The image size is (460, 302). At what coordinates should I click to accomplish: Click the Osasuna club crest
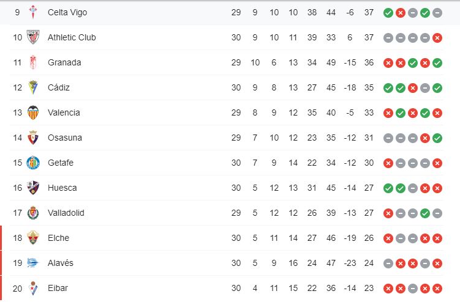[x=33, y=138]
